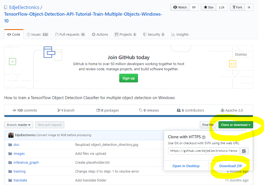Watch the repository
264x185 pixels.
pyautogui.click(x=180, y=7)
